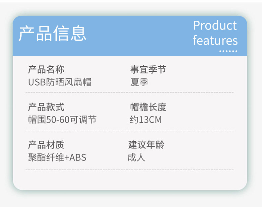Select the 帽檐长度 label
Image resolution: width=262 pixels, height=207 pixels.
click(148, 107)
